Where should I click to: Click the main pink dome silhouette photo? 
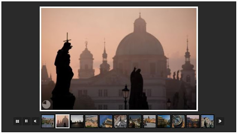(x=119, y=59)
